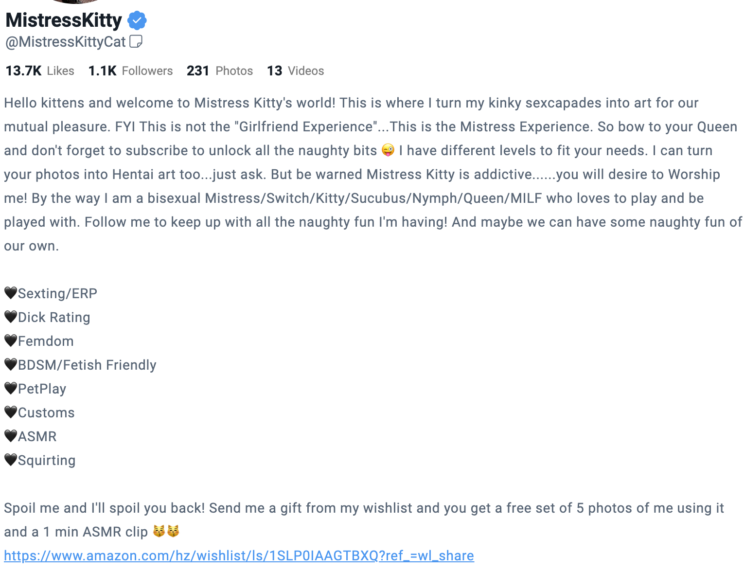Viewport: 744px width, 573px height.
Task: Click the 13.7K Likes count
Action: [x=40, y=71]
